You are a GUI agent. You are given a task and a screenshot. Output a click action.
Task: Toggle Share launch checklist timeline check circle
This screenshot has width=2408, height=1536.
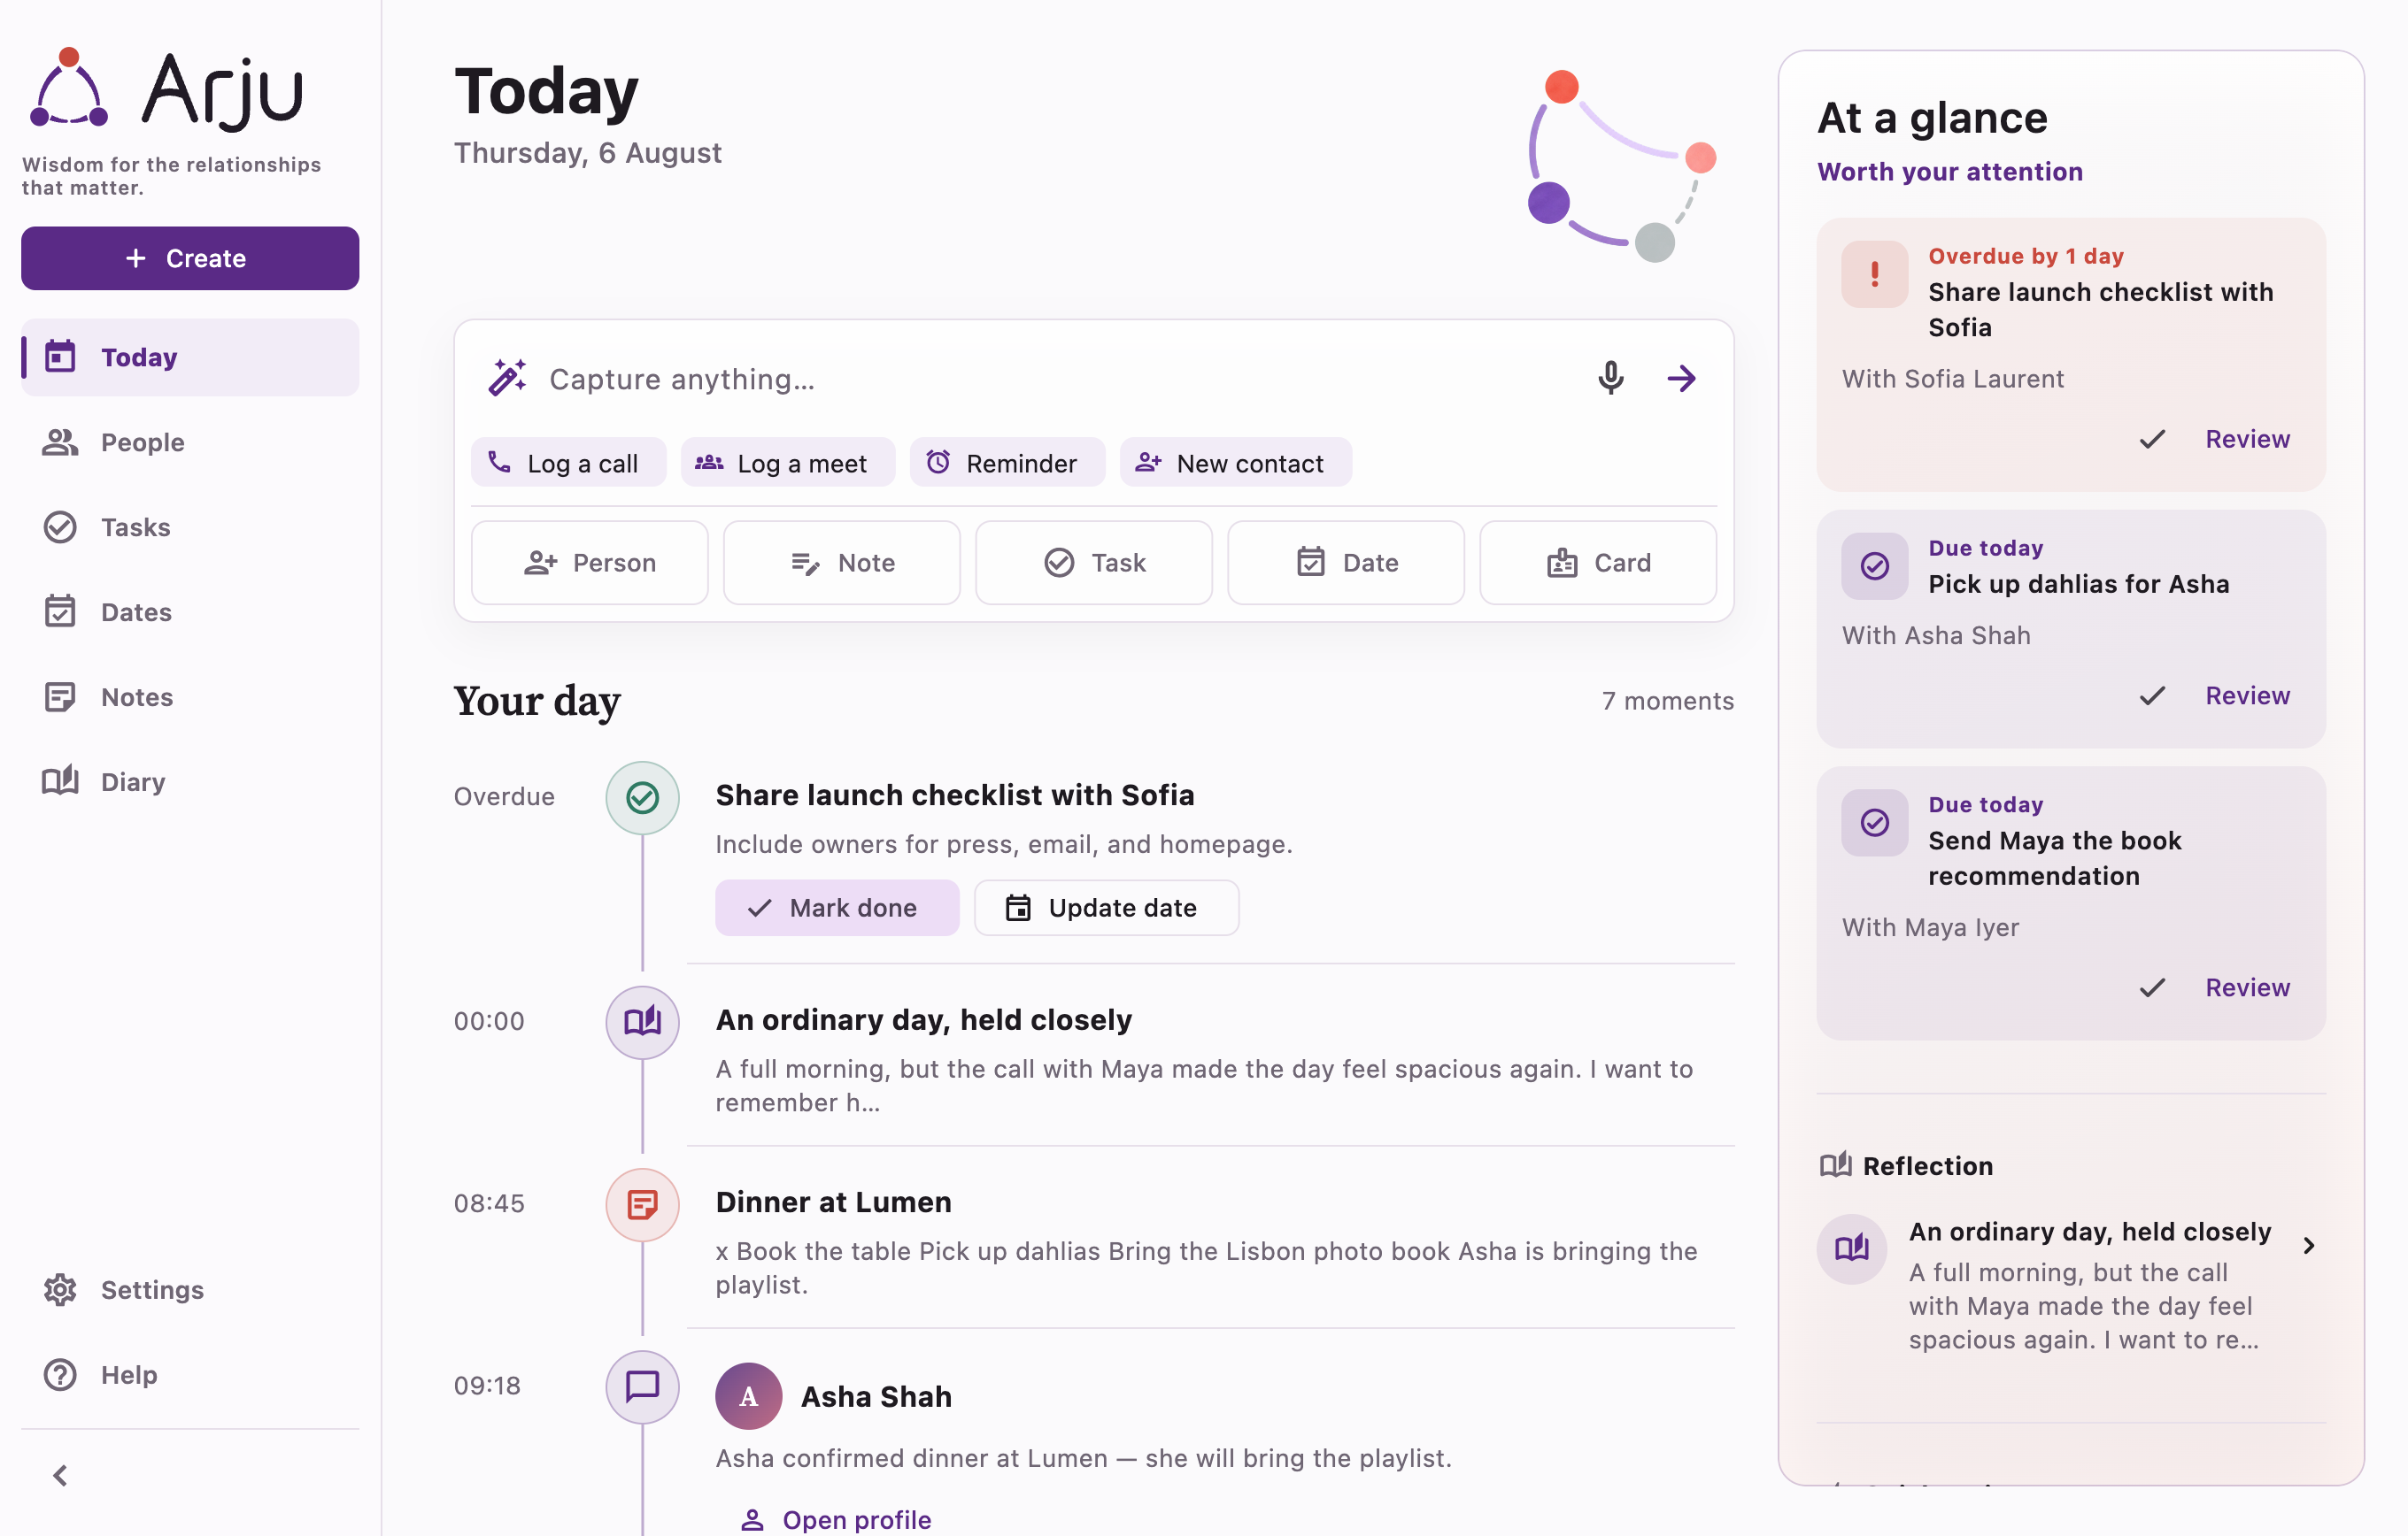642,797
